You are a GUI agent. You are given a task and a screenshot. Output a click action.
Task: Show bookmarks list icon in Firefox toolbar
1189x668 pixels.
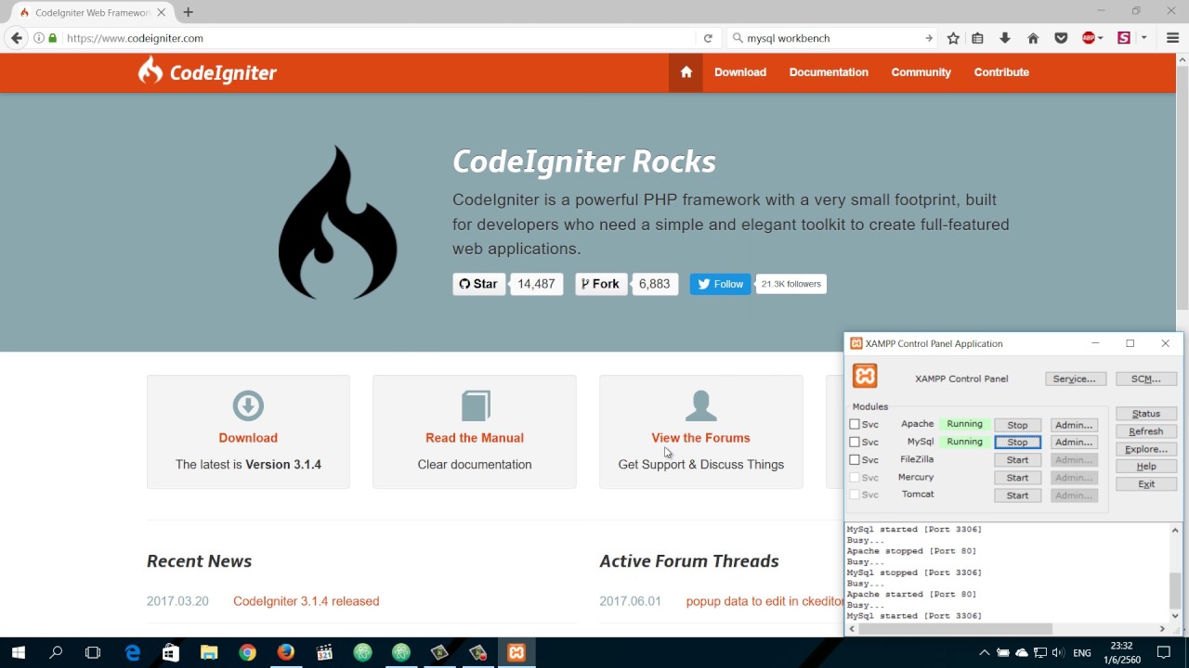coord(977,38)
